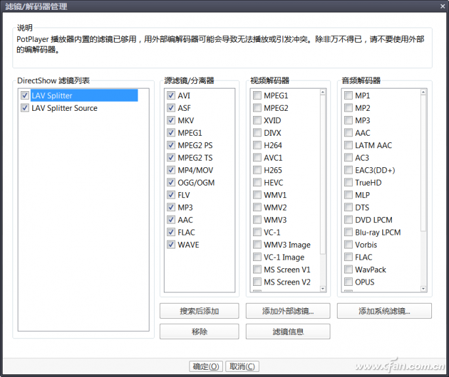Close the 滤镜/解码器管理 dialog
The image size is (449, 377).
pos(442,7)
